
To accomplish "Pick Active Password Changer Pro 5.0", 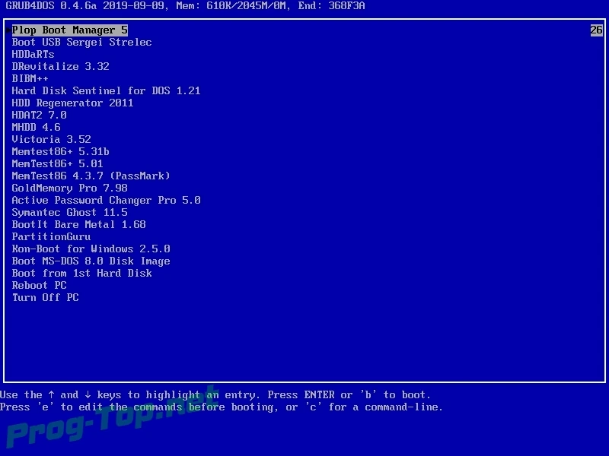I will coord(106,200).
